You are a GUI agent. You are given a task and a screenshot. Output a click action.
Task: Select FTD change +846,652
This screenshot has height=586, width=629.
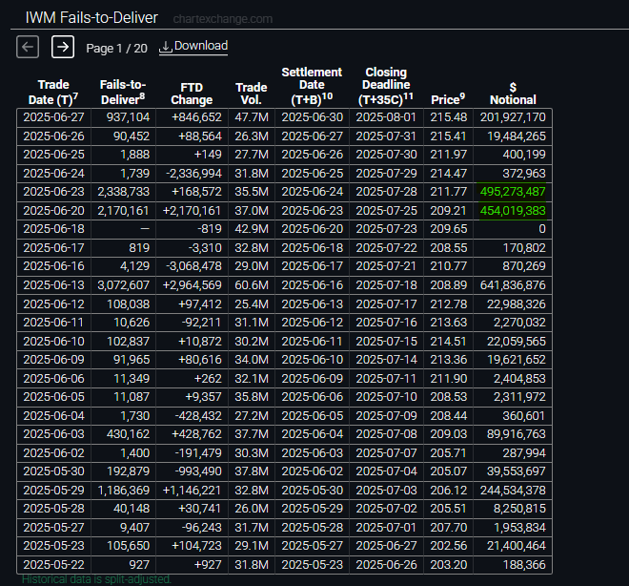[196, 117]
